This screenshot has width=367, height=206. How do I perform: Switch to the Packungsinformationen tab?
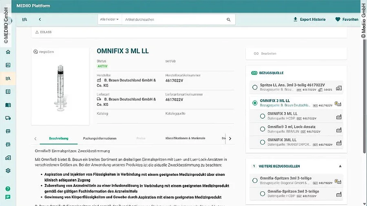tap(99, 138)
